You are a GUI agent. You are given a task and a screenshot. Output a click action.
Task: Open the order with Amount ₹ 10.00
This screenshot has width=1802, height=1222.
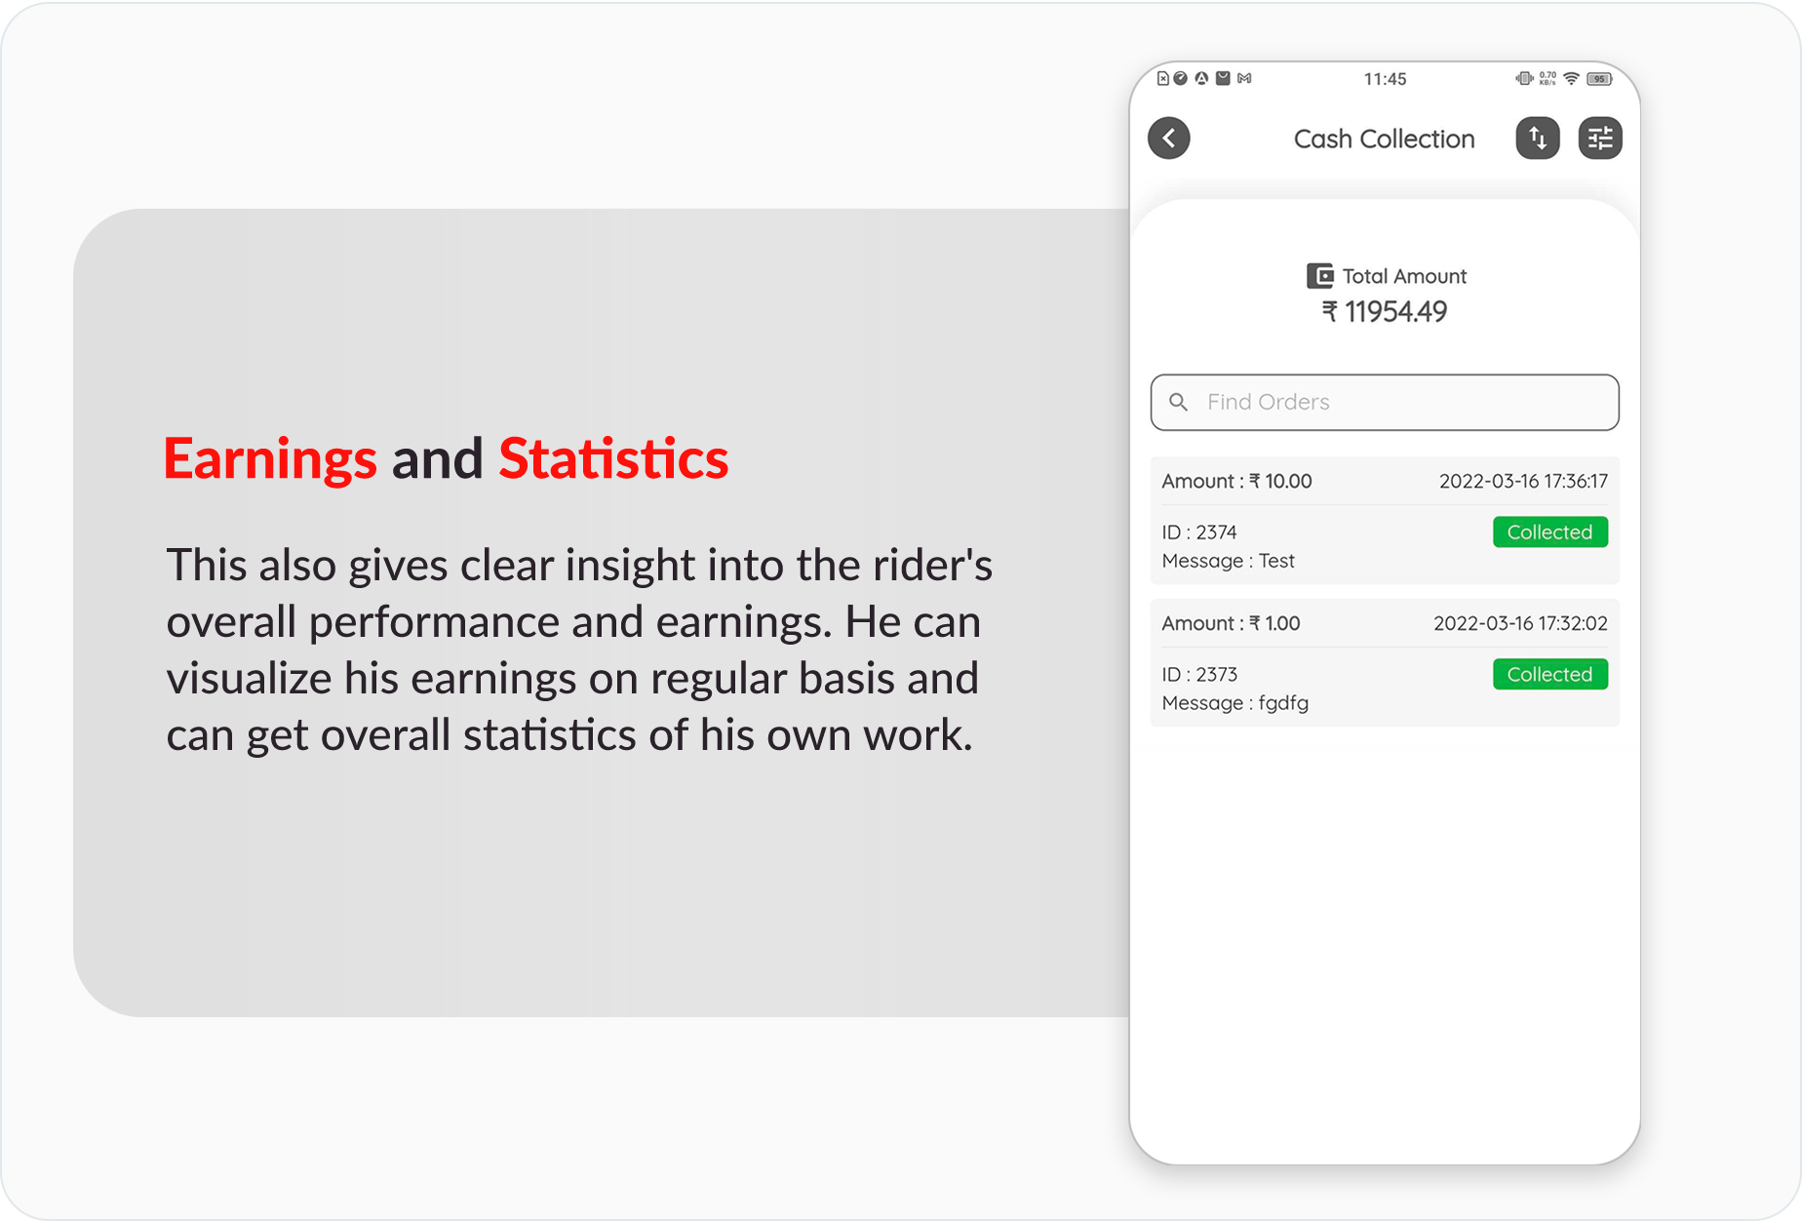[x=1385, y=520]
